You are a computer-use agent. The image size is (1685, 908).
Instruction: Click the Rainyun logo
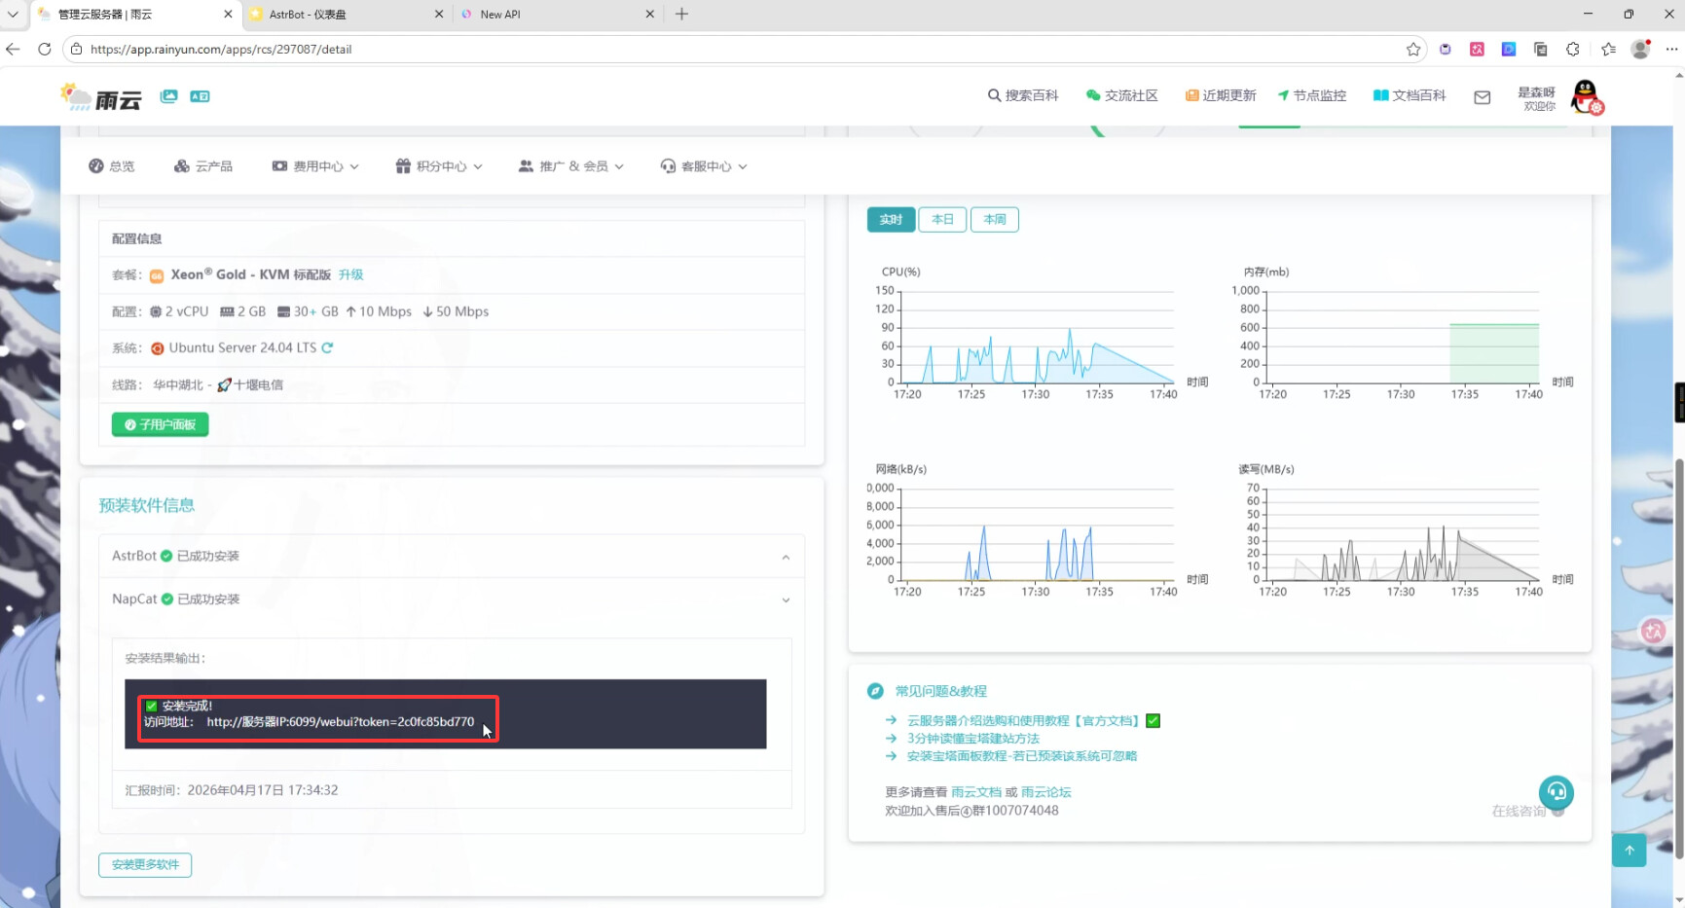coord(102,96)
